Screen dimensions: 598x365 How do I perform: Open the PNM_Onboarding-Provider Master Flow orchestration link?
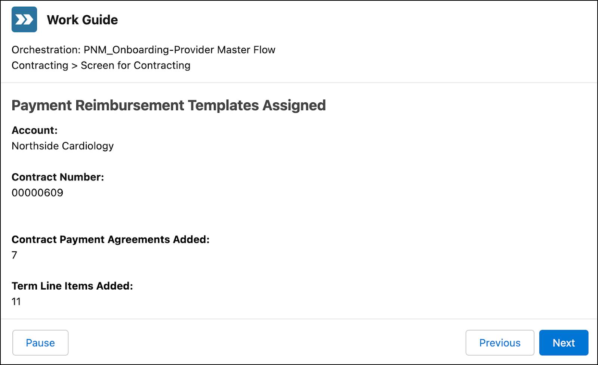179,50
